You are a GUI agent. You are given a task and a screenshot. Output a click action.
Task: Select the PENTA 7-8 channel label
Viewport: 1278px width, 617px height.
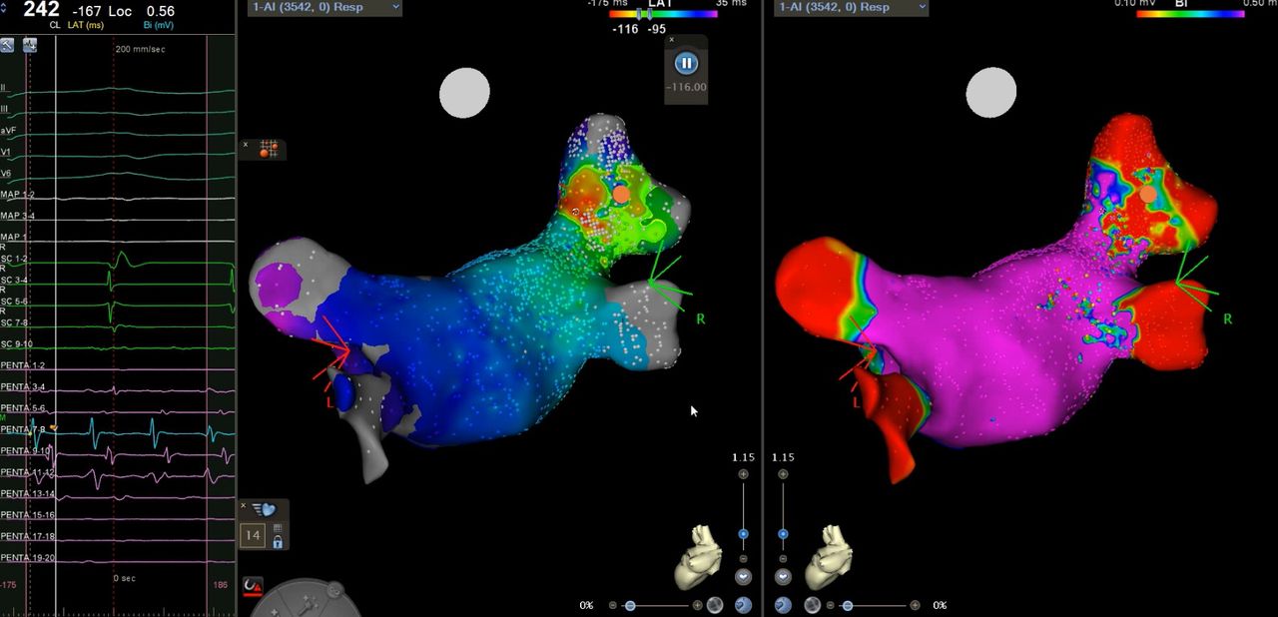17,429
